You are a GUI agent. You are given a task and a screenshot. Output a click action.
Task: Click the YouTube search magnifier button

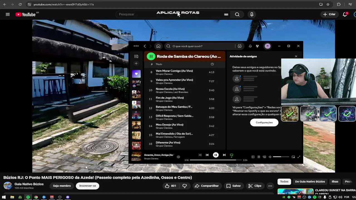click(x=237, y=14)
